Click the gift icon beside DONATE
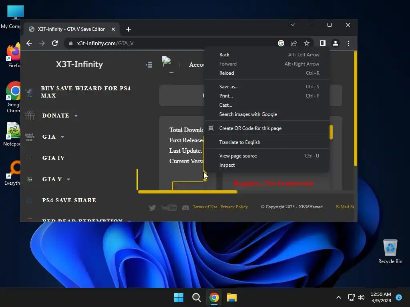 pyautogui.click(x=30, y=116)
